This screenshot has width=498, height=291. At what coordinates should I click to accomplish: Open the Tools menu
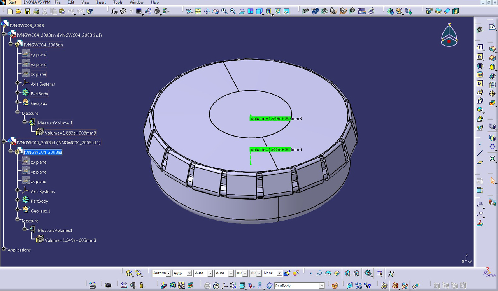pos(118,2)
